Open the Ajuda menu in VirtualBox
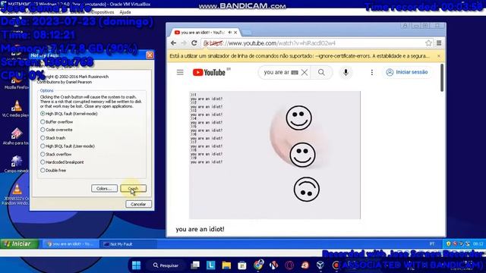486x273 pixels. pyautogui.click(x=125, y=12)
